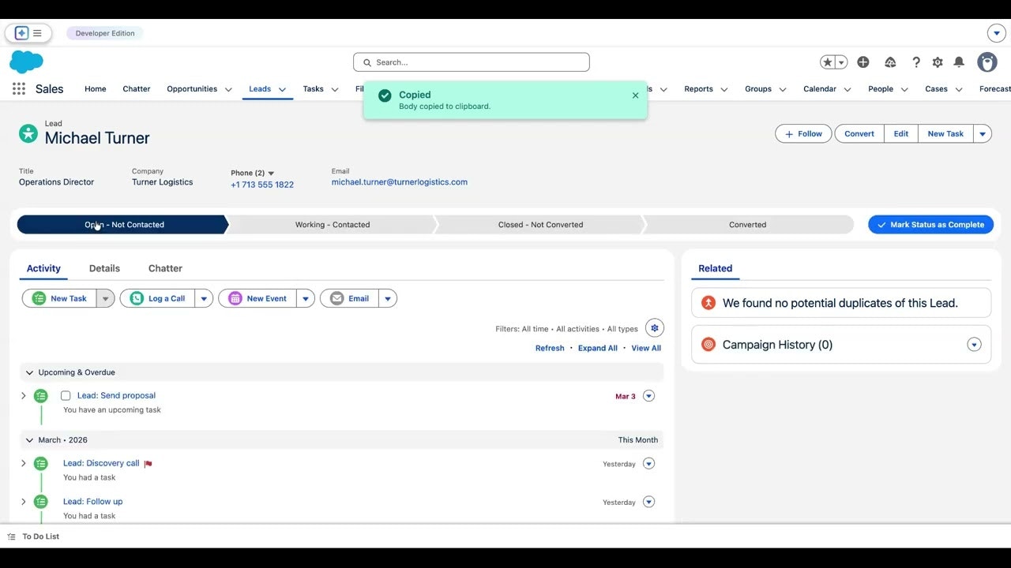Follow this lead with the Follow button

coord(802,133)
